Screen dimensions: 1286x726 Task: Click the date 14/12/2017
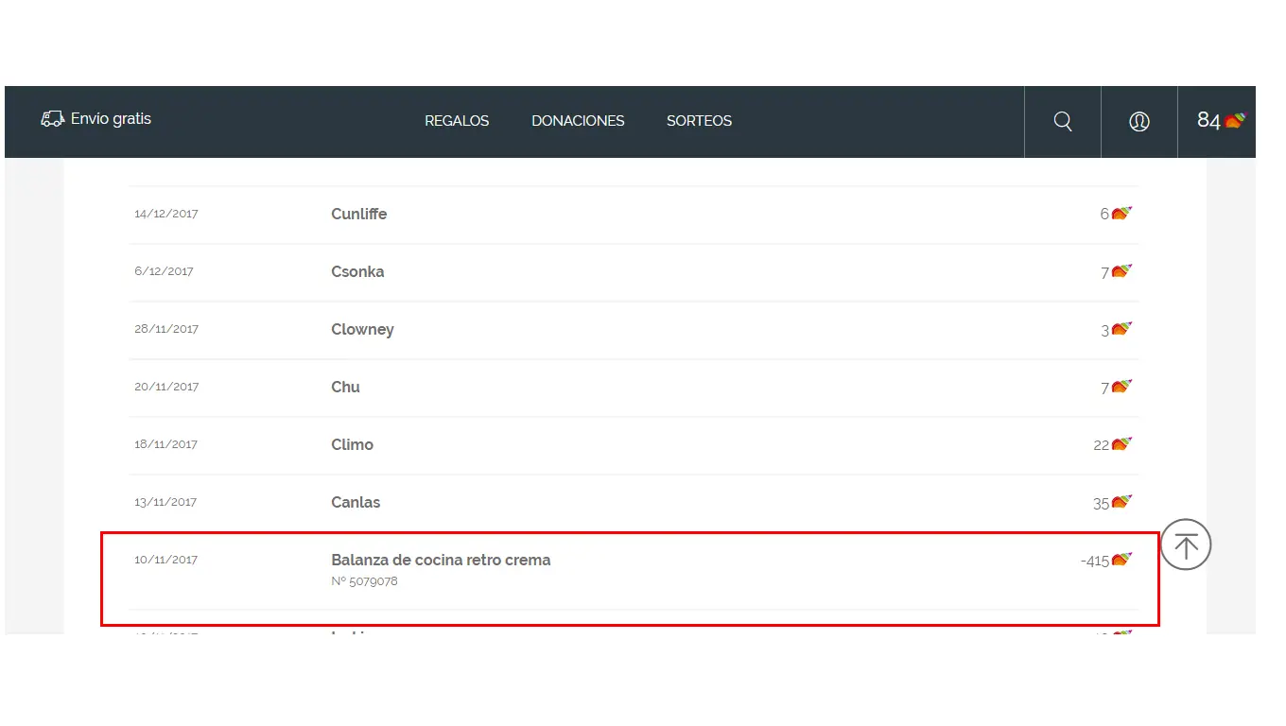(x=166, y=214)
